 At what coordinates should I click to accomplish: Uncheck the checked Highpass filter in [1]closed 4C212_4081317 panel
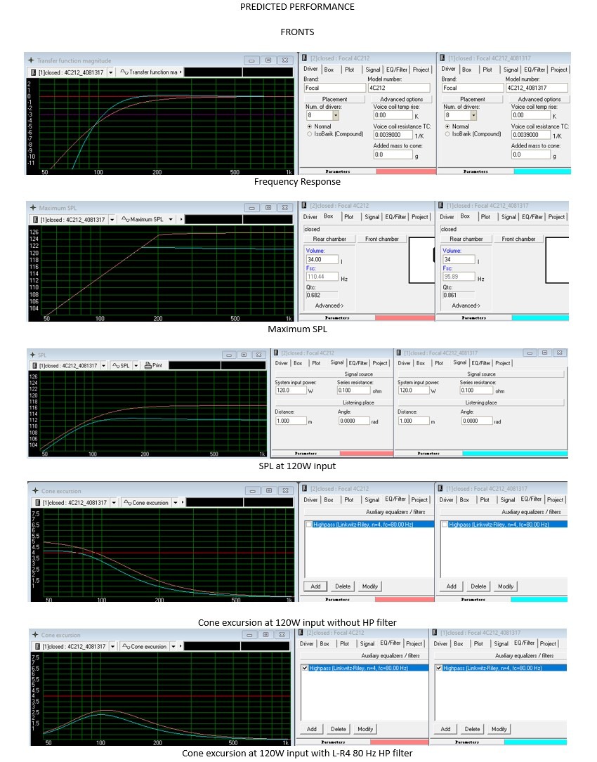click(x=438, y=668)
